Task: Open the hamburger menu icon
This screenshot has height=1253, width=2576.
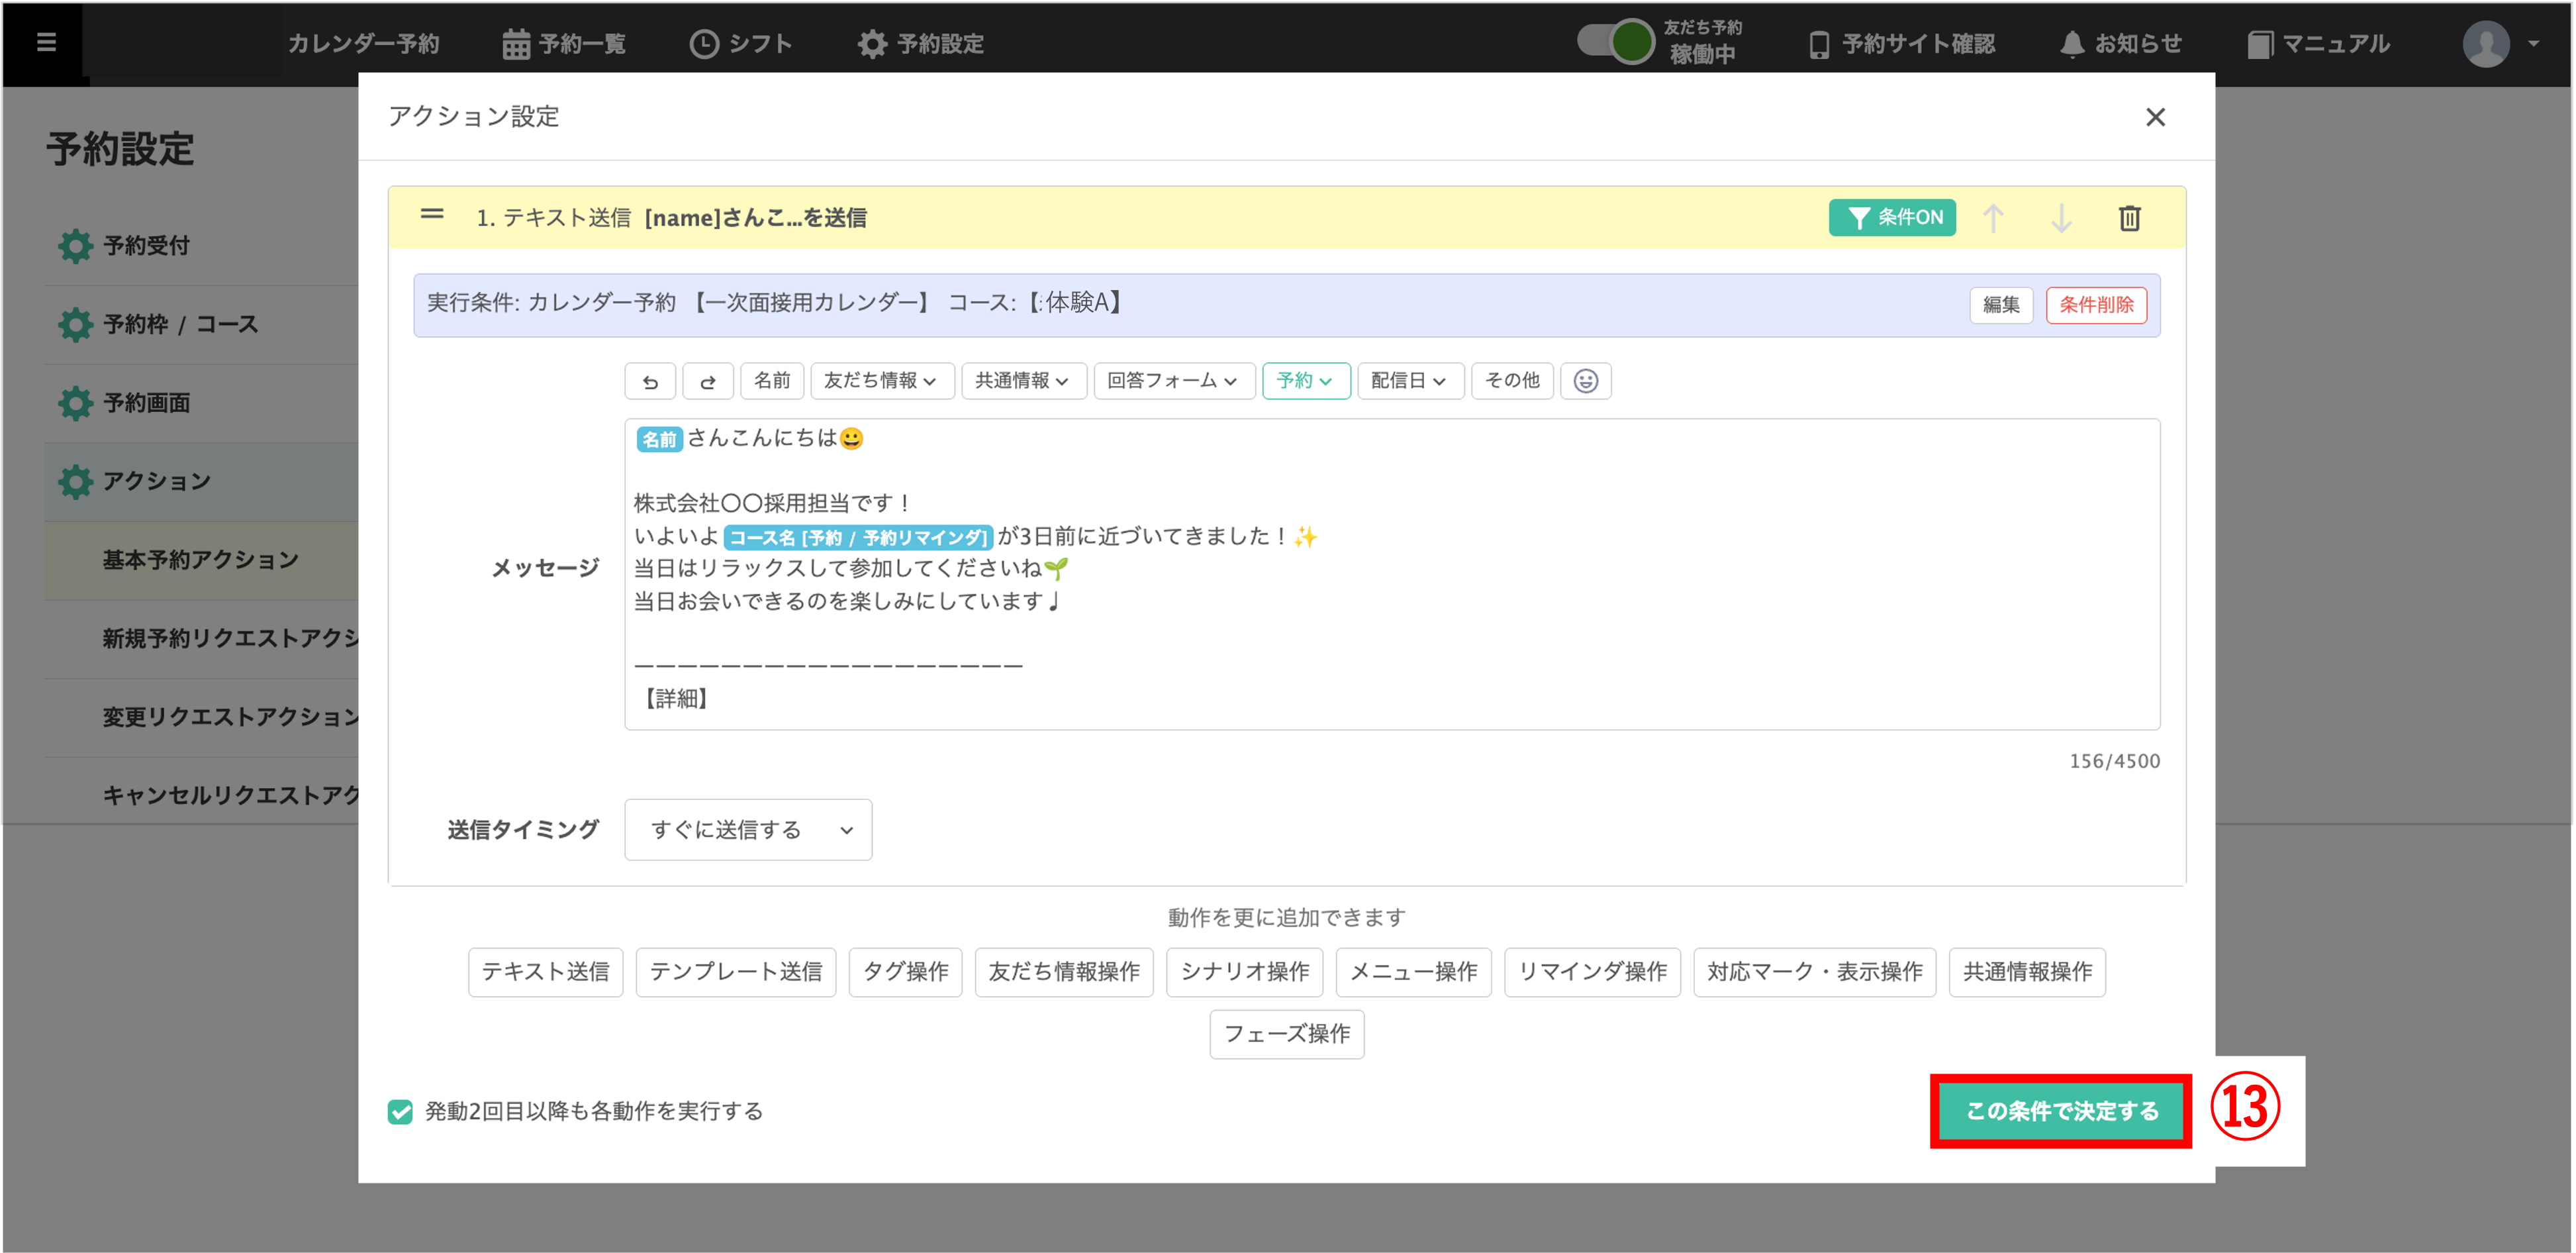Action: 46,42
